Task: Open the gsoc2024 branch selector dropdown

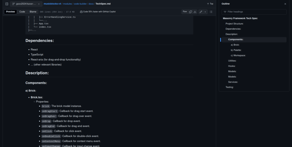Action: coord(26,4)
